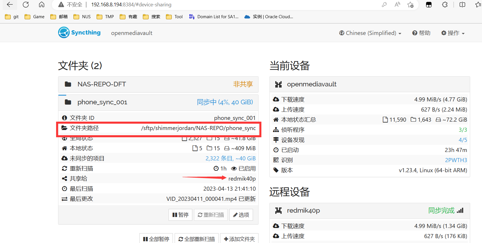
Task: Click the 已启用 watcher eye status
Action: pyautogui.click(x=243, y=168)
